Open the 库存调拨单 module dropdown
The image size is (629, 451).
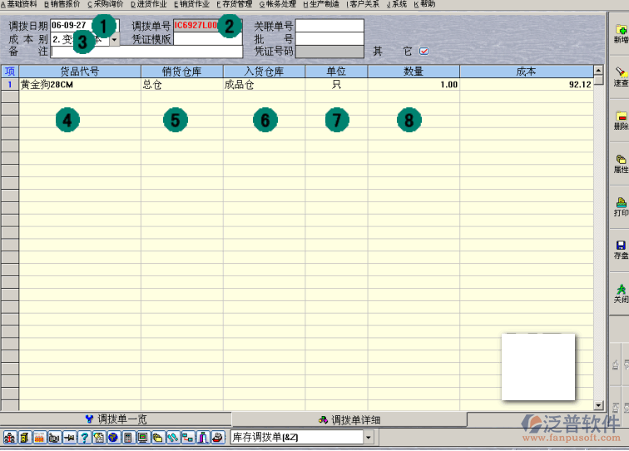click(x=368, y=438)
